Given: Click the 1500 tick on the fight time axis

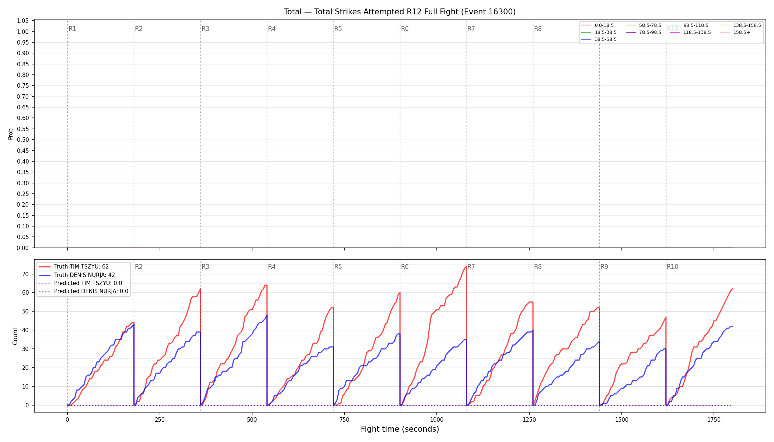Looking at the screenshot, I should pyautogui.click(x=622, y=420).
